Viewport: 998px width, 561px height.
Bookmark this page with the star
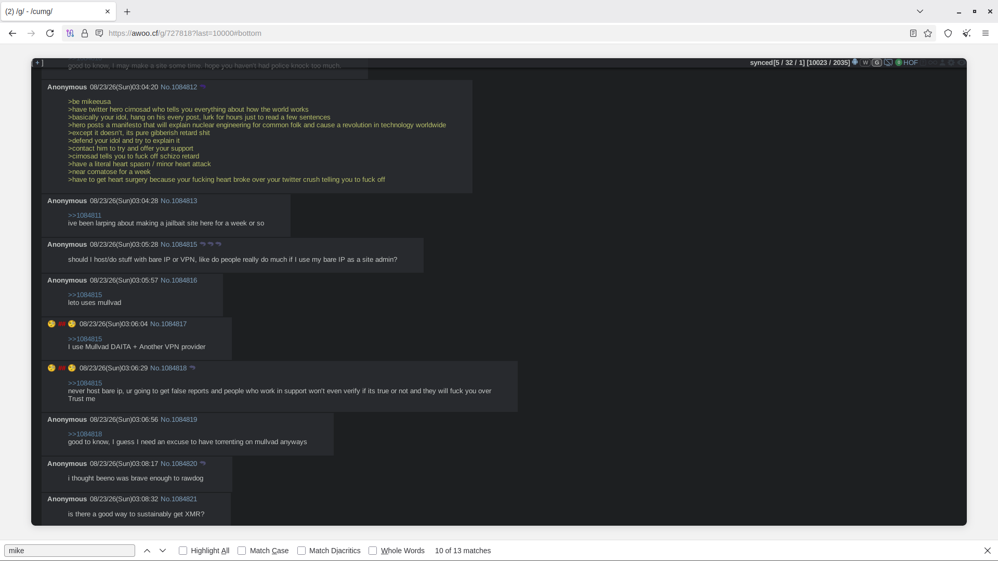click(x=928, y=33)
